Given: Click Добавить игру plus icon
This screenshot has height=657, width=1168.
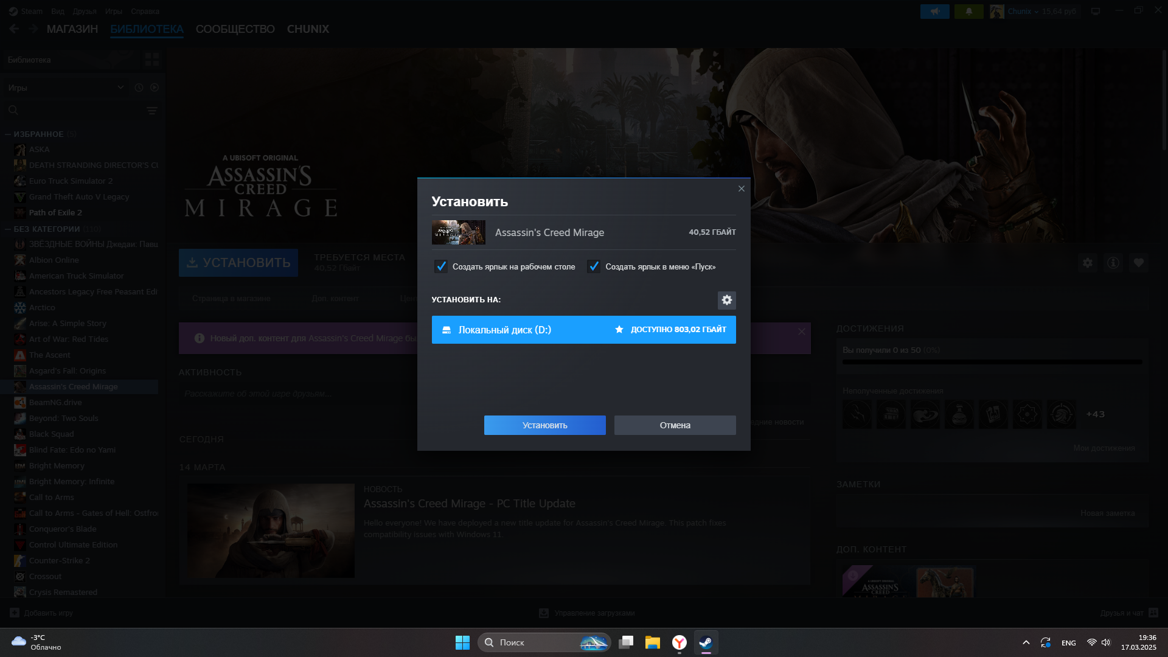Looking at the screenshot, I should [x=15, y=613].
